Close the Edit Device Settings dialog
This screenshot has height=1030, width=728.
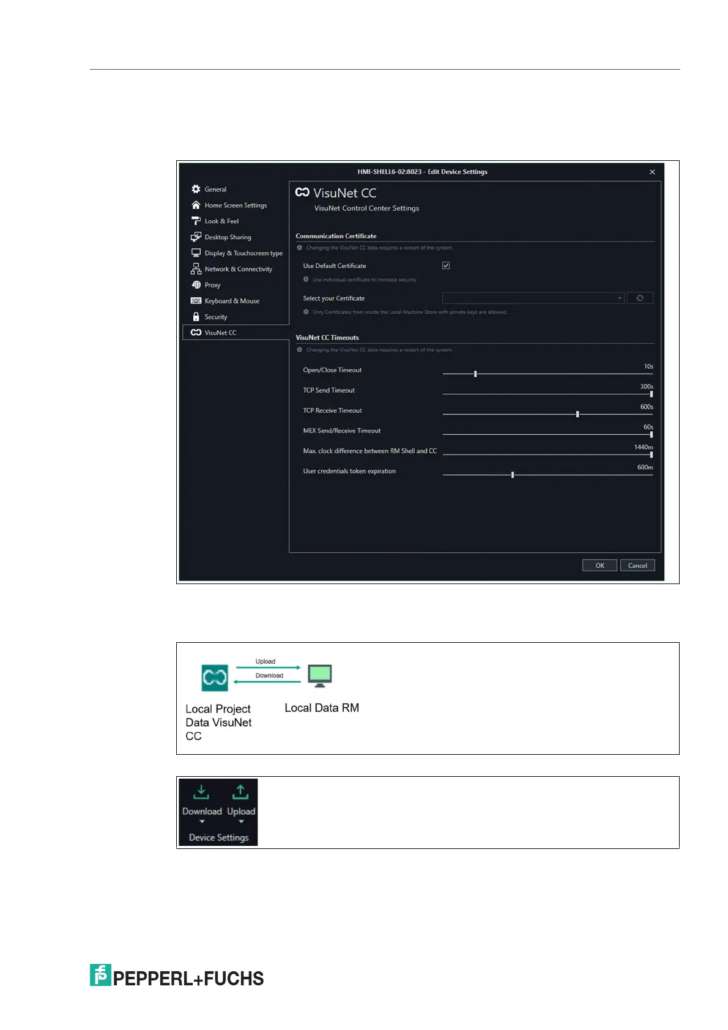click(652, 172)
